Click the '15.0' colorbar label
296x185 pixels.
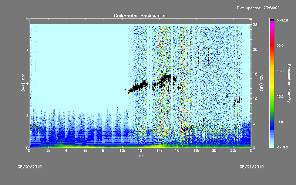[x=280, y=71]
